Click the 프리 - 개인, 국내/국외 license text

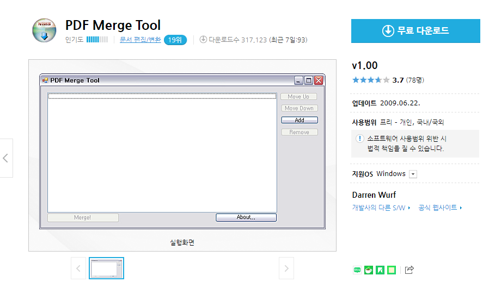click(412, 122)
